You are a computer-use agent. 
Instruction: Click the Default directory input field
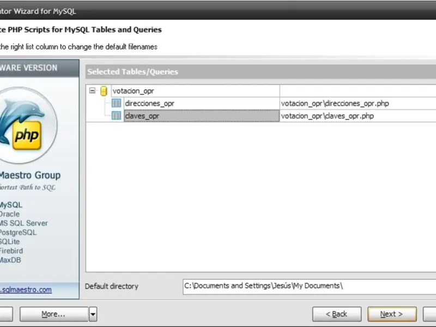[309, 287]
